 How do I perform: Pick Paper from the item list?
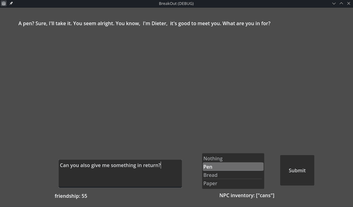coord(210,183)
